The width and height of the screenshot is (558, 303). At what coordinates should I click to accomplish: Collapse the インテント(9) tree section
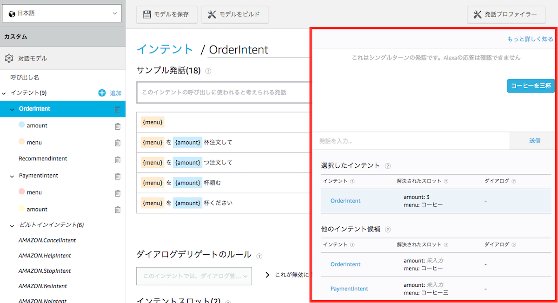4,93
